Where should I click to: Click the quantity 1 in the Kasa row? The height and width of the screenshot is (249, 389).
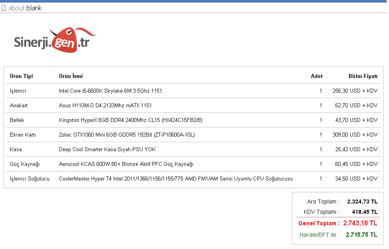(x=321, y=149)
